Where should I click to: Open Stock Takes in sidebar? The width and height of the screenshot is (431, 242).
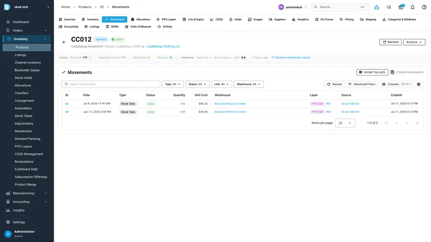point(23,116)
